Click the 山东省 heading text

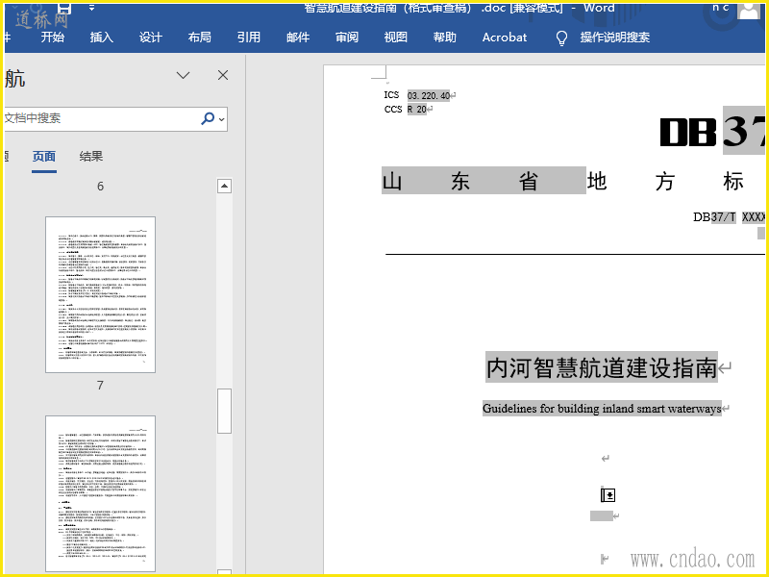pyautogui.click(x=484, y=181)
